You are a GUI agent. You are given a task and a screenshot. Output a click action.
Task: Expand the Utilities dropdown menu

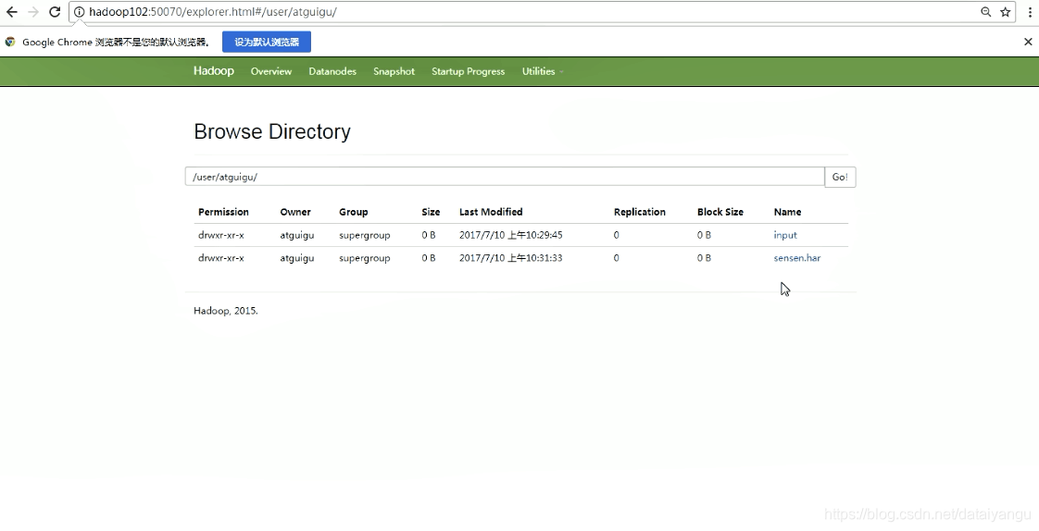pos(543,71)
